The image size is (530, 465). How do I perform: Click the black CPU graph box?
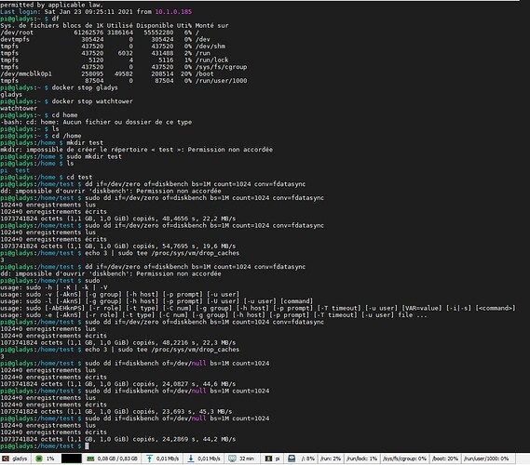(72, 458)
